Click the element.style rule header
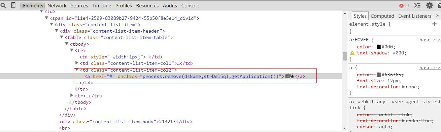This screenshot has width=441, height=132. (x=370, y=24)
